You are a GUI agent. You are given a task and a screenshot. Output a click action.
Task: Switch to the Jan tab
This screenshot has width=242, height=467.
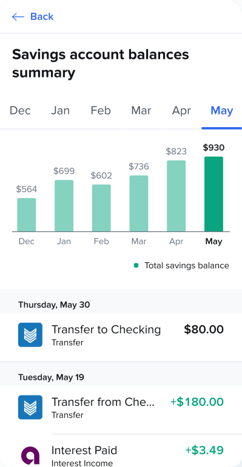click(x=60, y=110)
